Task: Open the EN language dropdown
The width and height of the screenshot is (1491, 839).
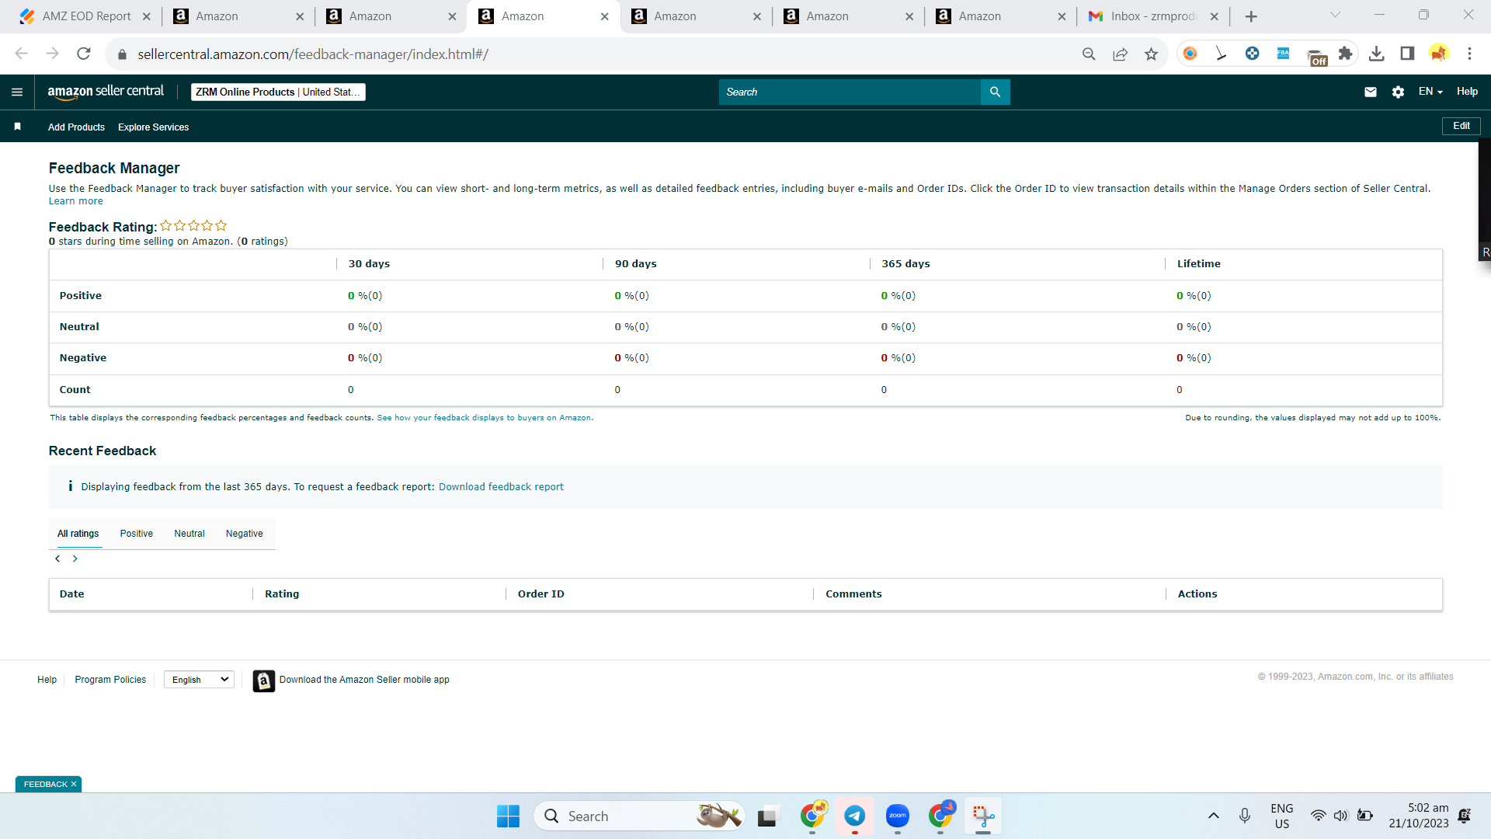Action: (x=1430, y=92)
